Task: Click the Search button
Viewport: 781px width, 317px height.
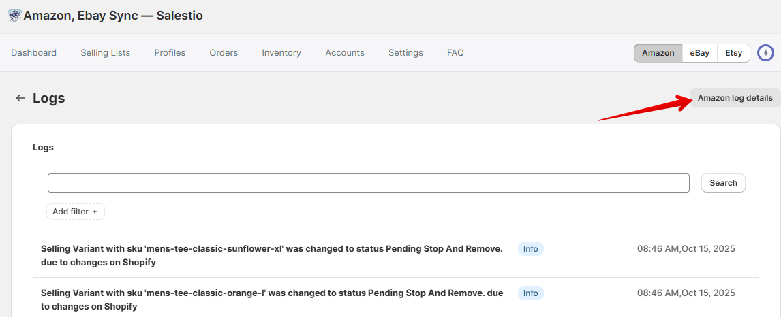Action: [x=723, y=183]
